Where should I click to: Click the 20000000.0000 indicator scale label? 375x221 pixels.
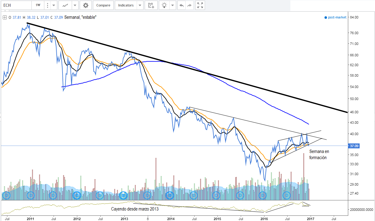point(361,210)
